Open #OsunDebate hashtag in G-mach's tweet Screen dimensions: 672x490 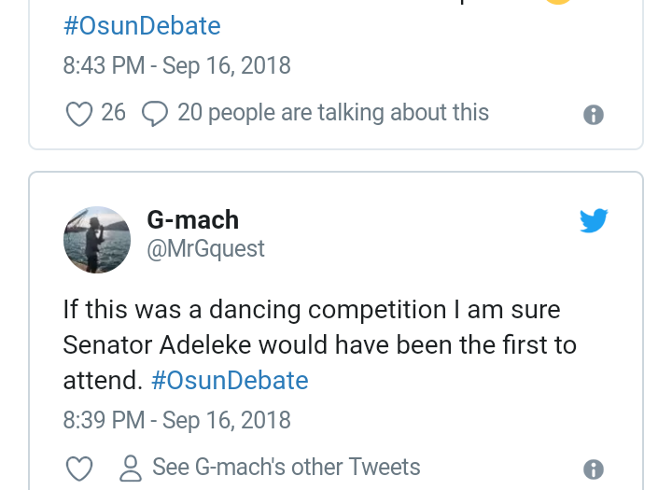(x=229, y=381)
